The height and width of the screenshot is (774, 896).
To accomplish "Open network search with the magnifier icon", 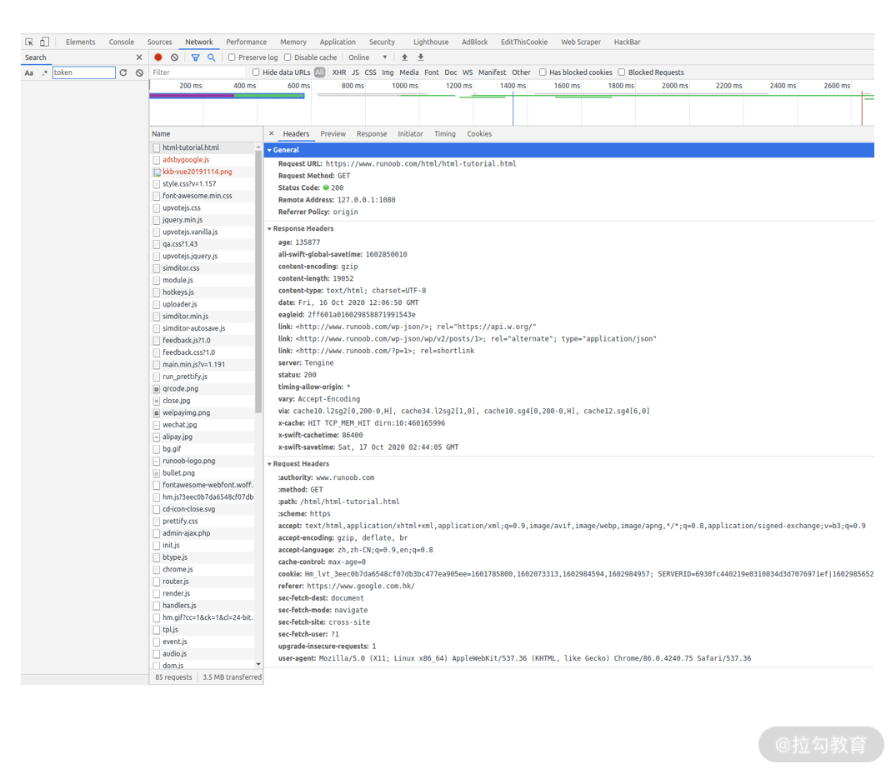I will click(212, 57).
